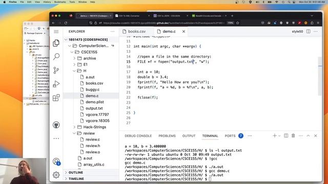The height and width of the screenshot is (184, 328).
Task: Click line 22 fclose(f); in editor
Action: (x=148, y=98)
